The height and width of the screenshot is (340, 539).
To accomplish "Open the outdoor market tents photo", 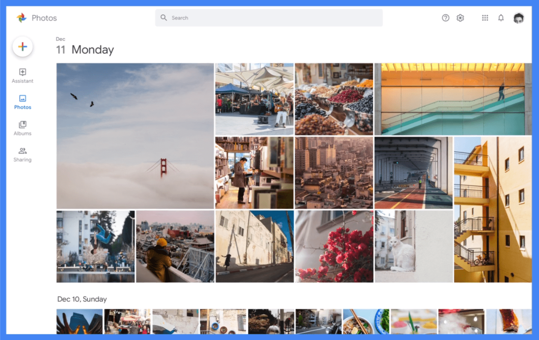I will pos(254,99).
